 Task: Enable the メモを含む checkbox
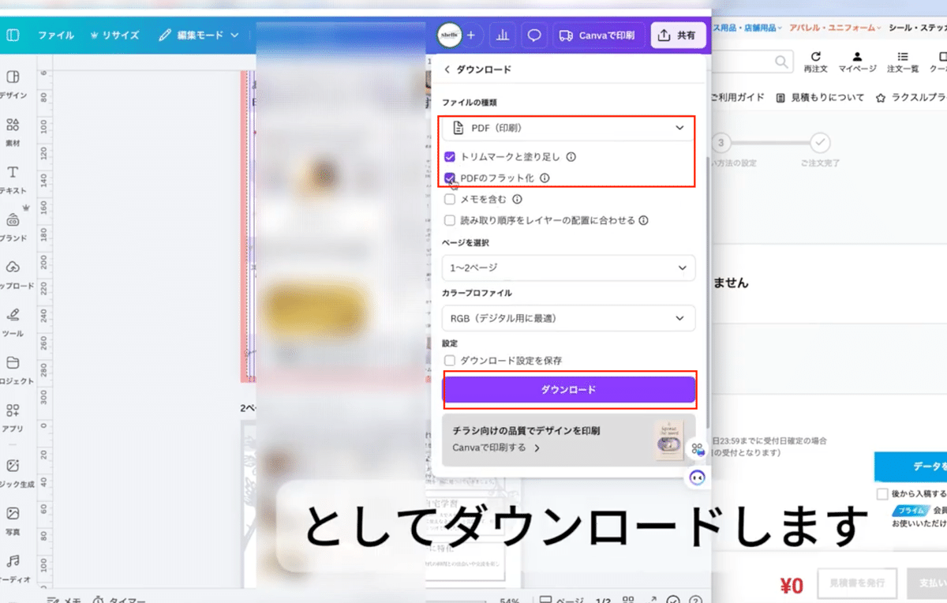coord(450,199)
